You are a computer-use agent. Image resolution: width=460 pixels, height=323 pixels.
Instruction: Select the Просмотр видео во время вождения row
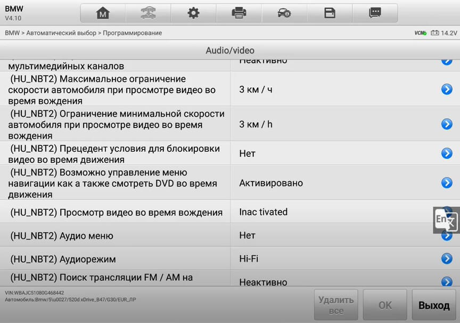(x=230, y=212)
